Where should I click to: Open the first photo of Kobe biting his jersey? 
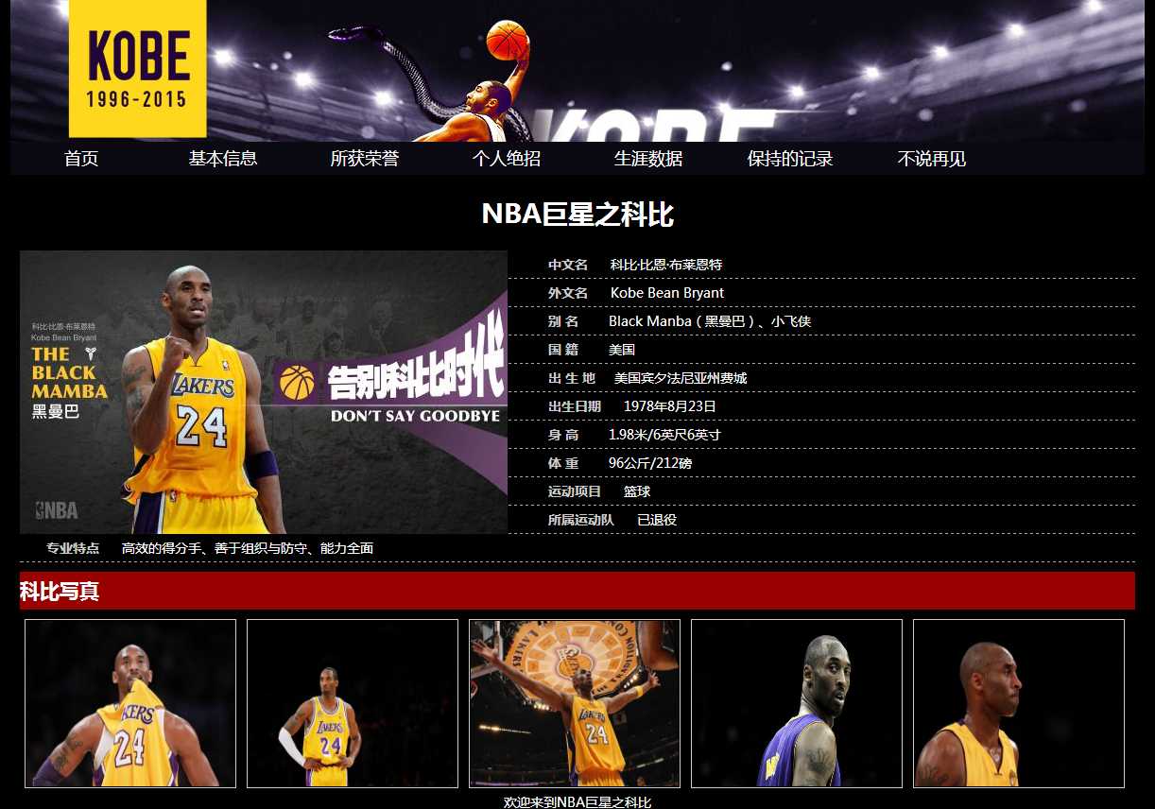[130, 703]
